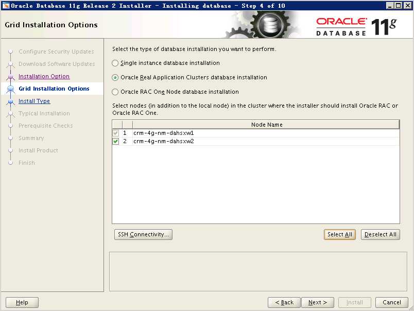The height and width of the screenshot is (311, 414).
Task: Open SSH Connectivity settings
Action: click(x=143, y=234)
